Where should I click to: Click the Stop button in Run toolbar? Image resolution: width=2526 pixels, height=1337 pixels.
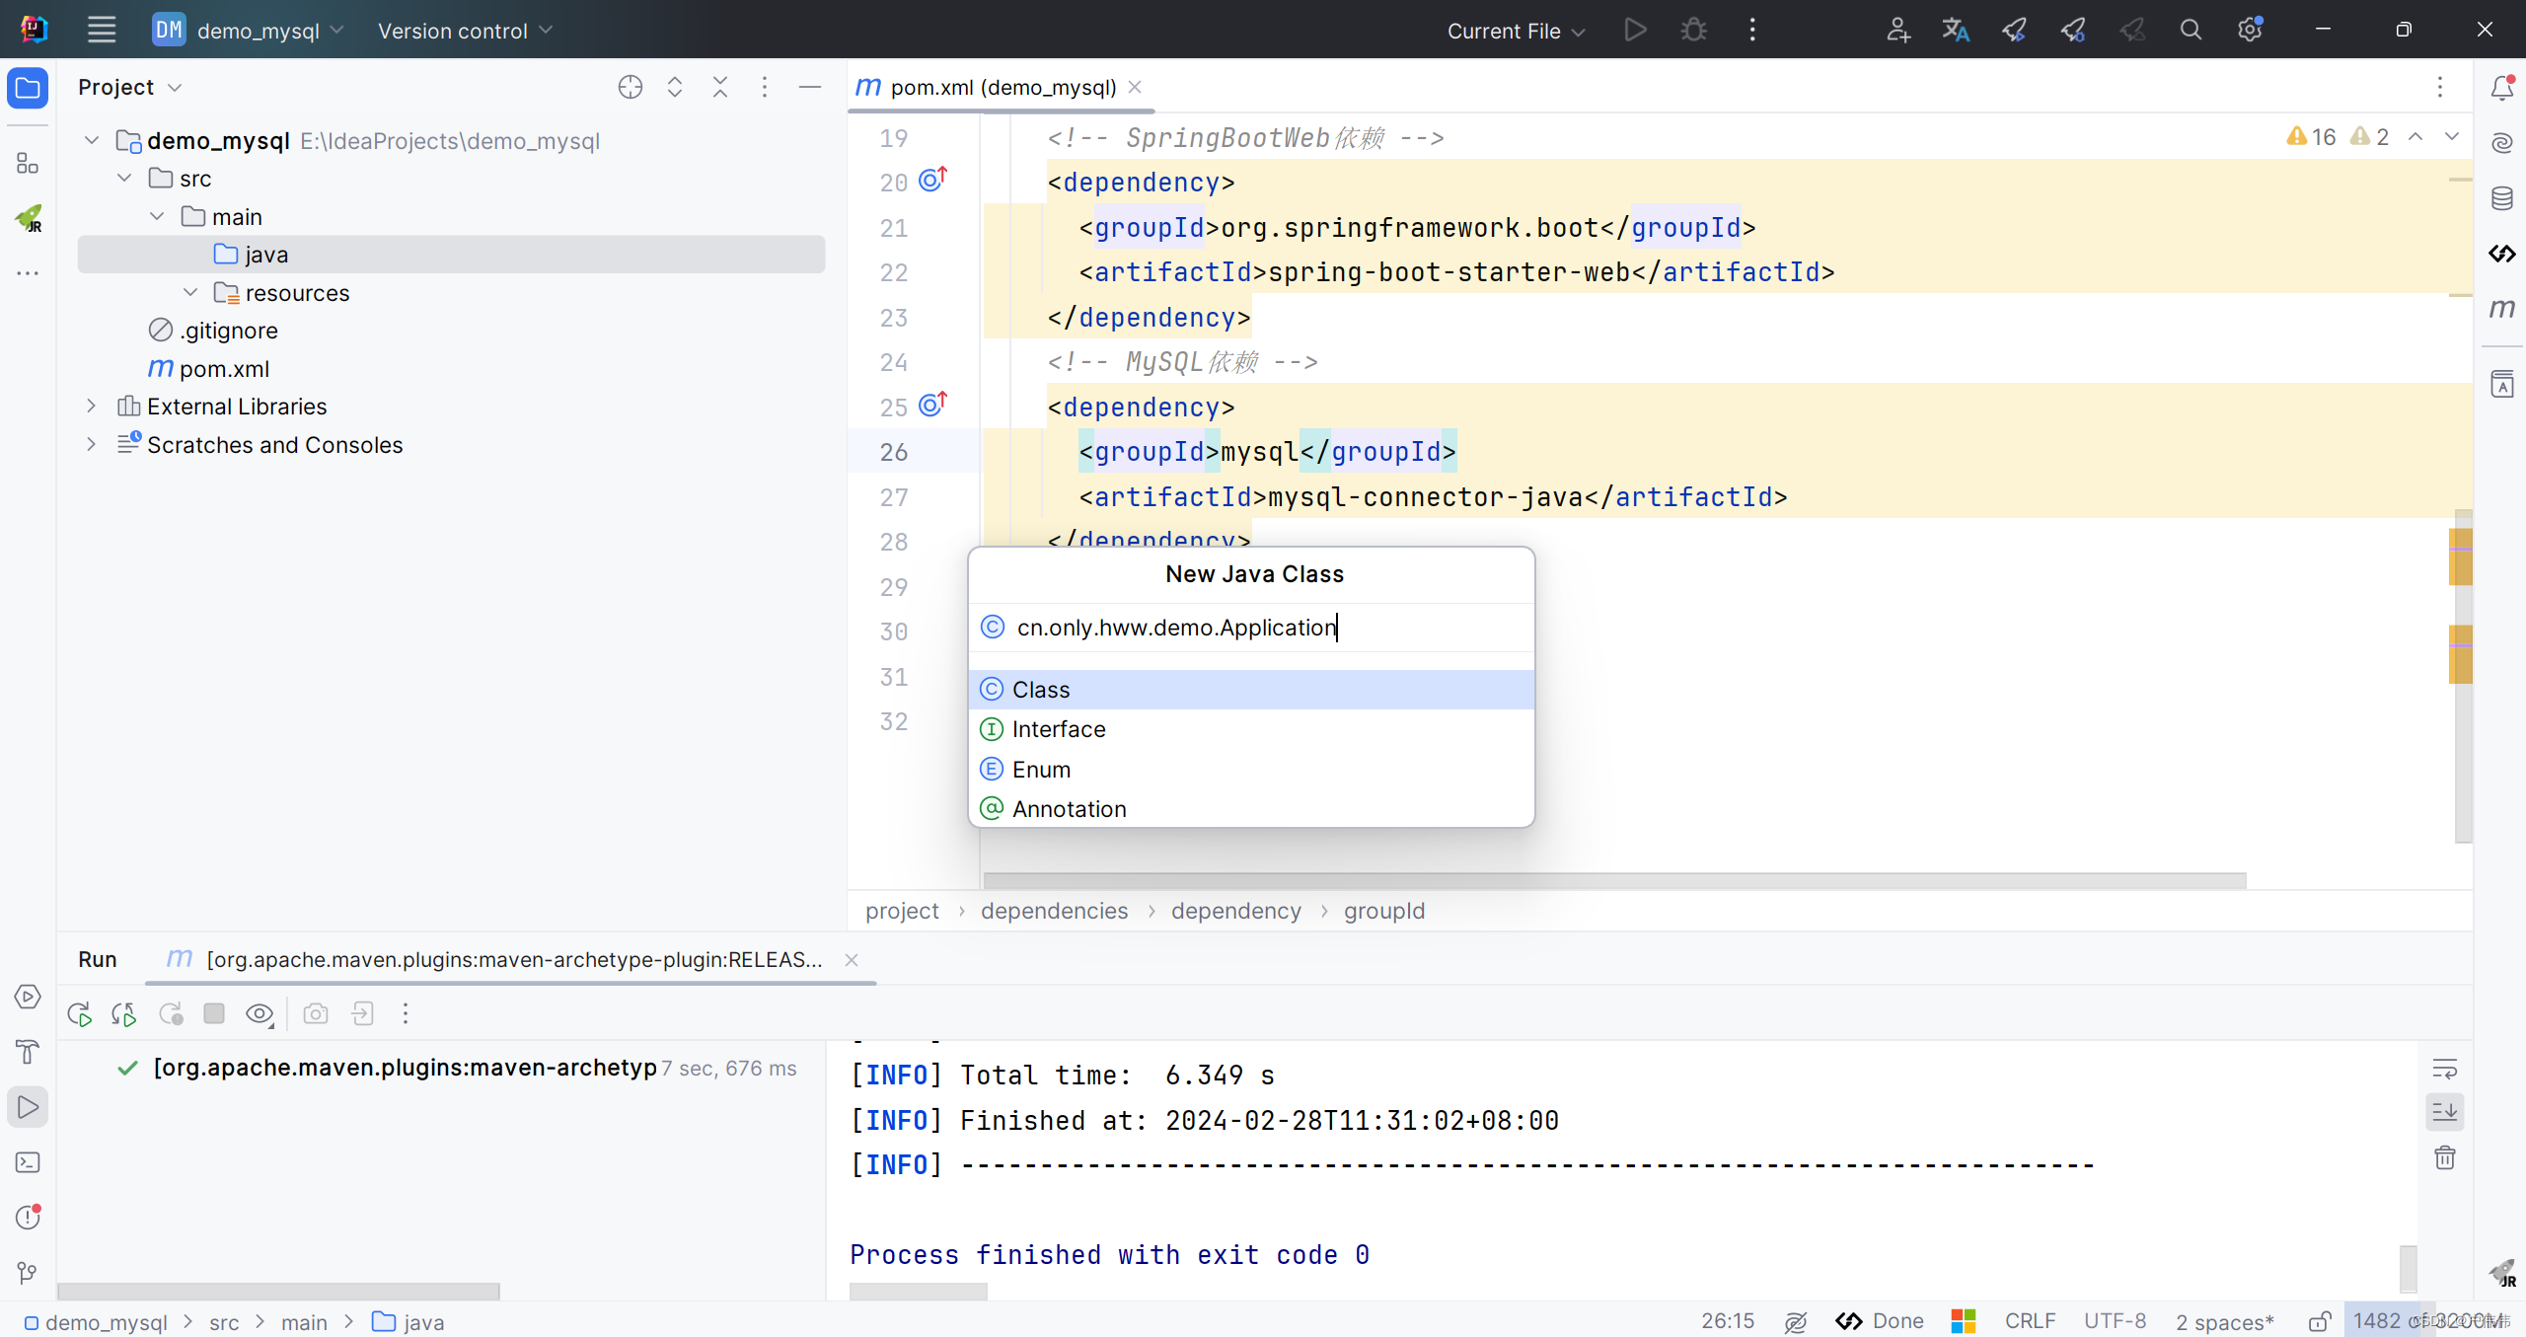(x=214, y=1014)
